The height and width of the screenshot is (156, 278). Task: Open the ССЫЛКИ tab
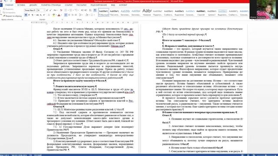point(69,5)
